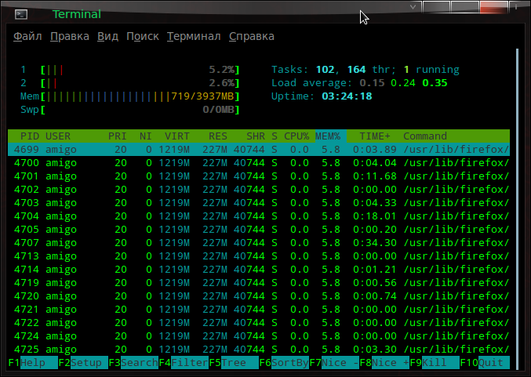Sort by PRI column header
The image size is (531, 377).
coord(117,136)
